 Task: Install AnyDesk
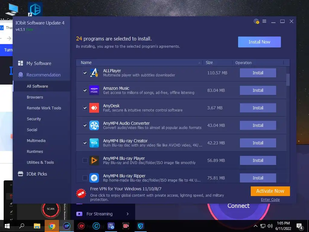258,108
